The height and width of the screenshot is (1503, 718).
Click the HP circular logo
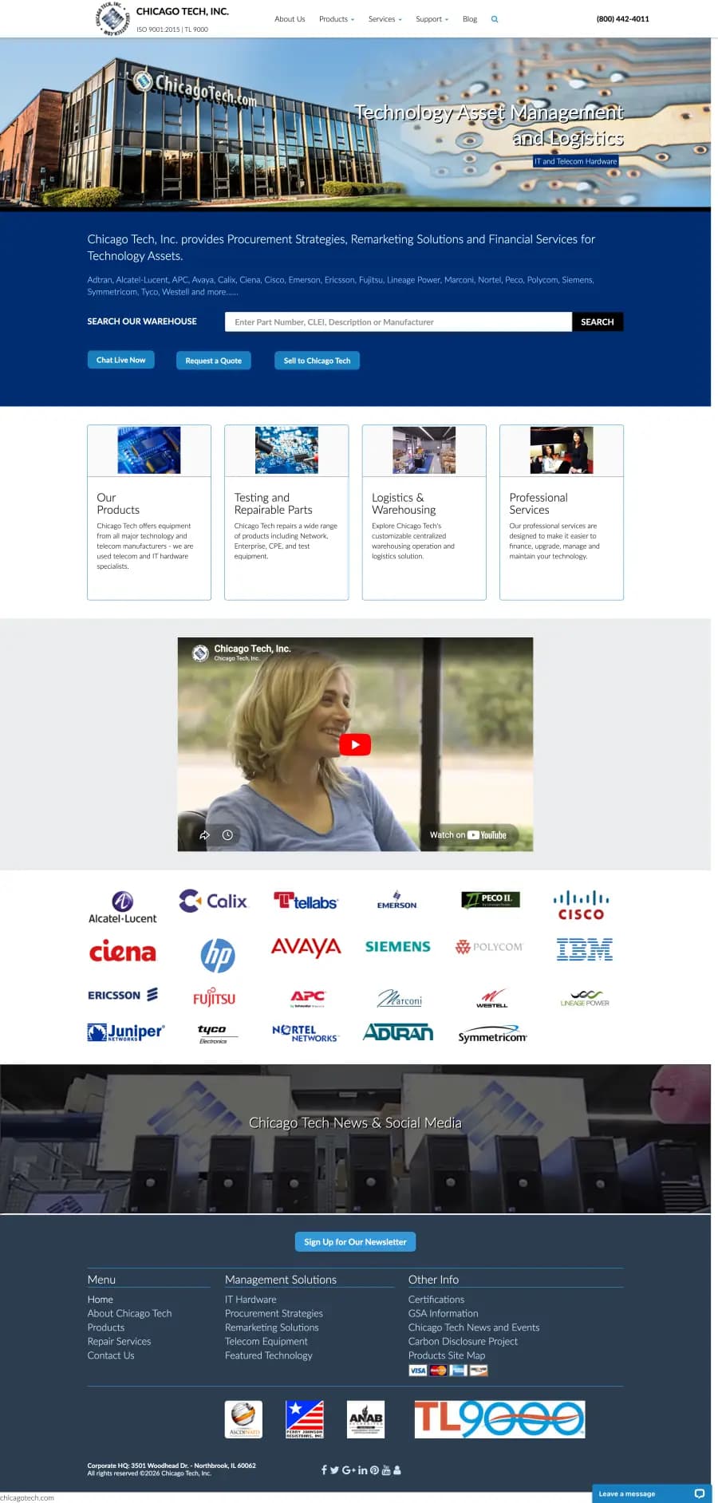(218, 955)
